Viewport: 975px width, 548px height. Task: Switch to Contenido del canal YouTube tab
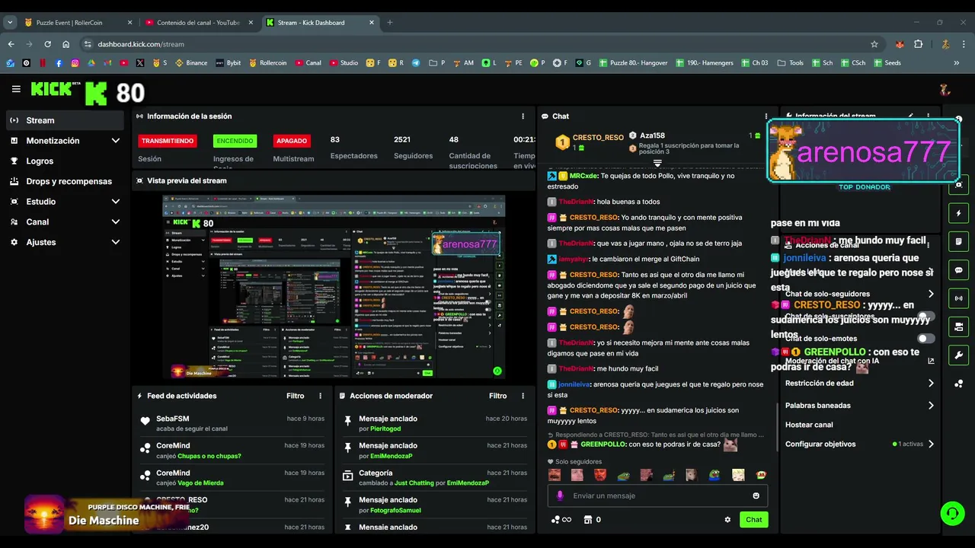pos(200,23)
